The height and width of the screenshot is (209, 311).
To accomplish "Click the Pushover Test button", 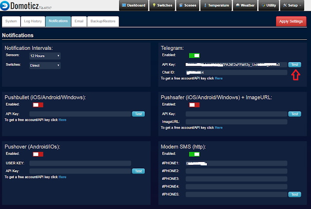I will (138, 171).
